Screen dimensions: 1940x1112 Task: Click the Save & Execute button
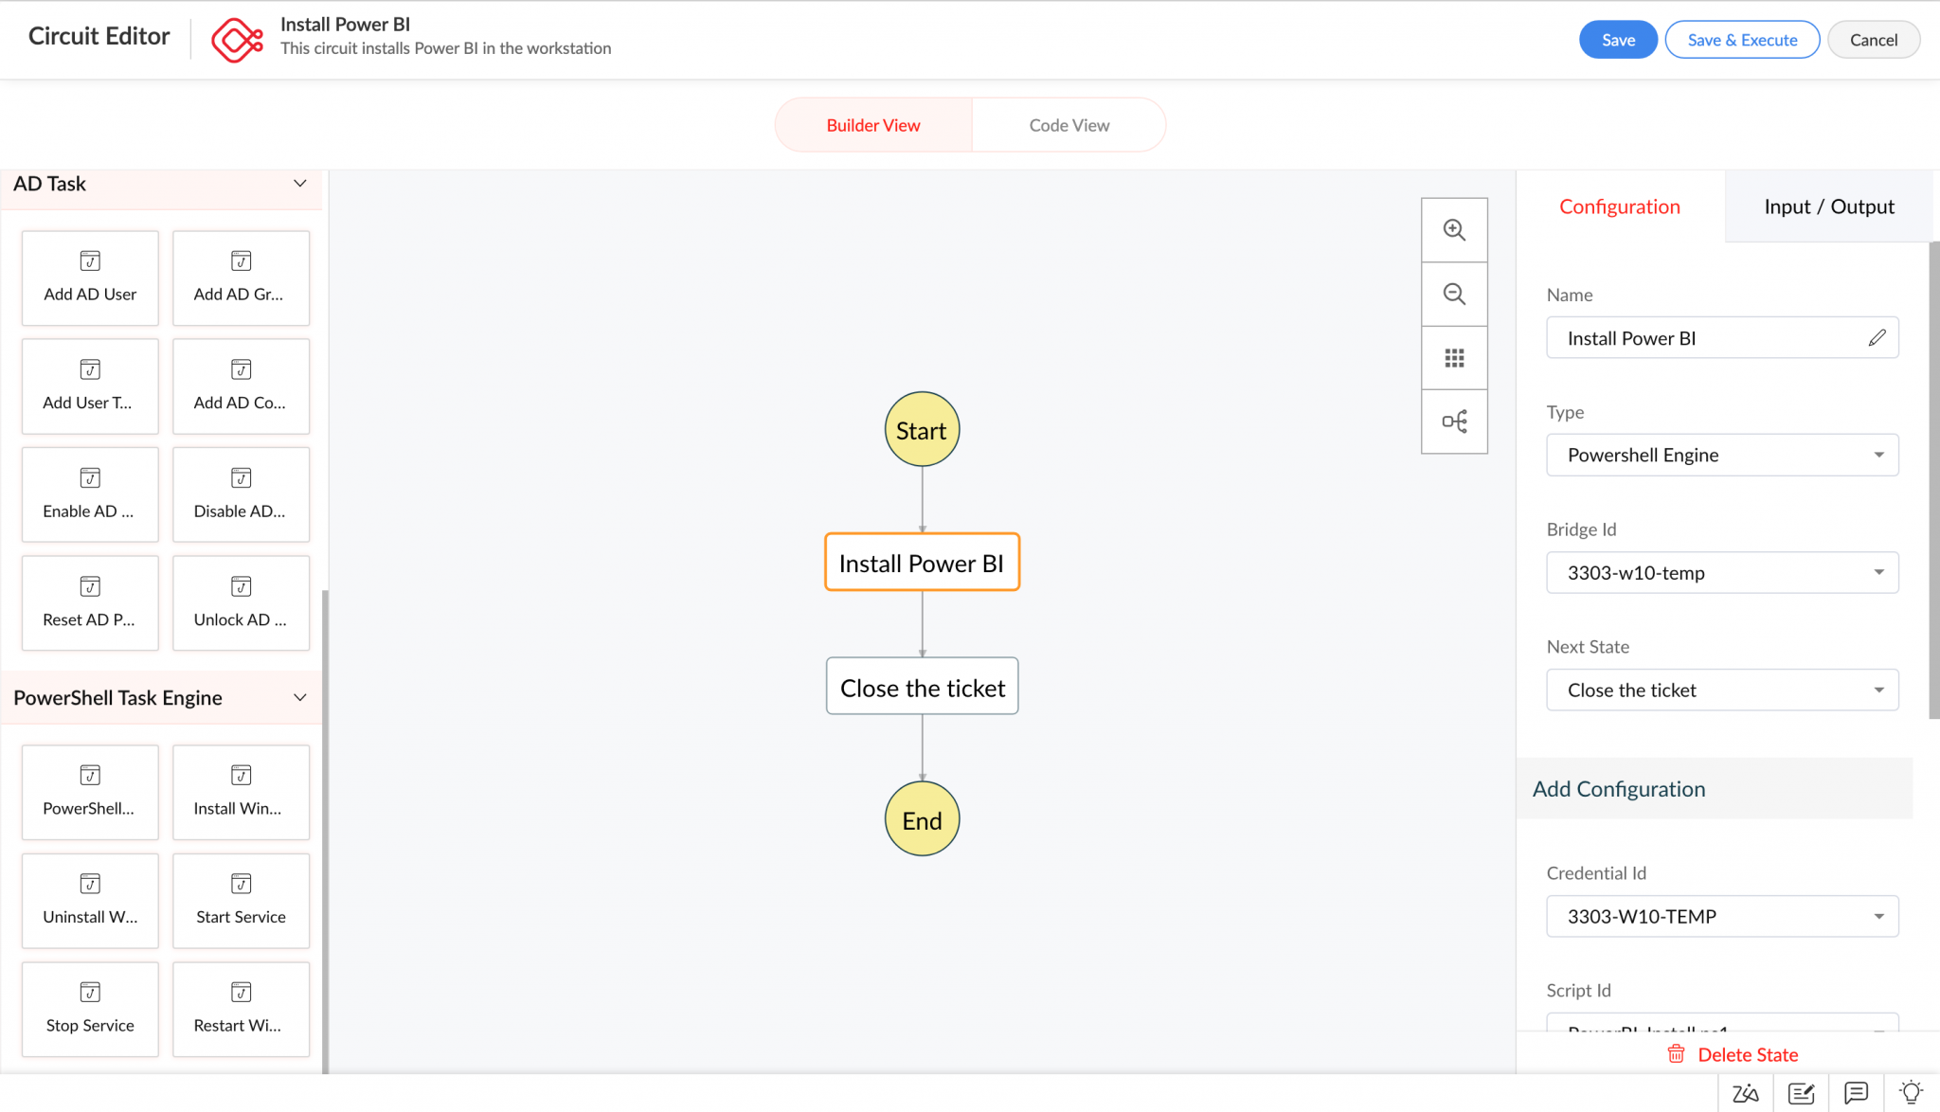click(1742, 40)
